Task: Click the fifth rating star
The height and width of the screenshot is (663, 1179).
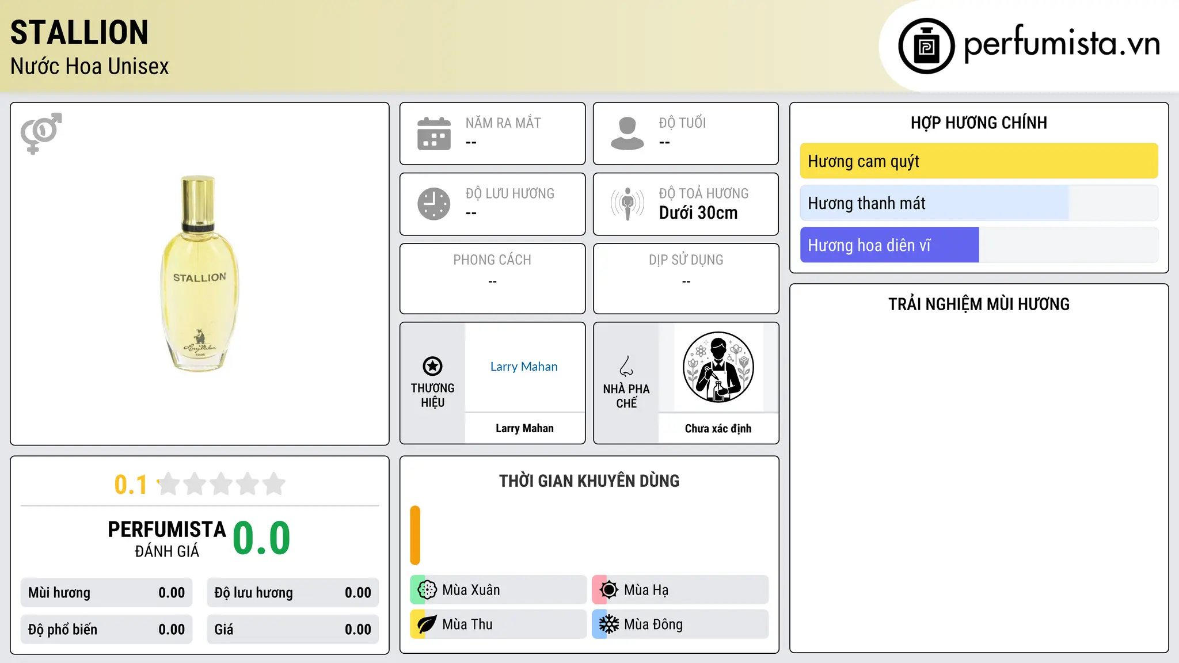Action: pos(274,484)
